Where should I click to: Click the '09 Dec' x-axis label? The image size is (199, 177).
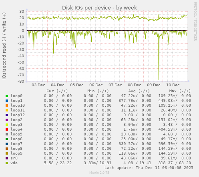[154, 85]
